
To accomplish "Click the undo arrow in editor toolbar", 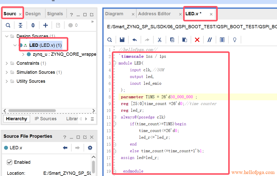I will [x=135, y=40].
